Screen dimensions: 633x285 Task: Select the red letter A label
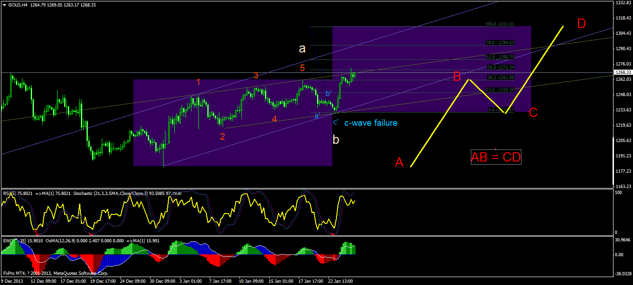click(x=399, y=162)
